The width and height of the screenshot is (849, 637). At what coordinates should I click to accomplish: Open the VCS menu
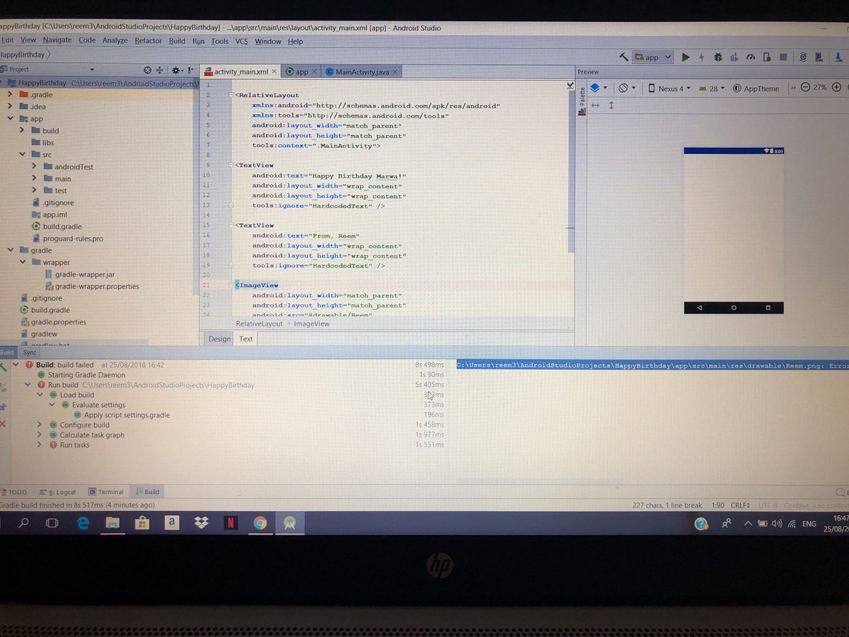click(241, 40)
